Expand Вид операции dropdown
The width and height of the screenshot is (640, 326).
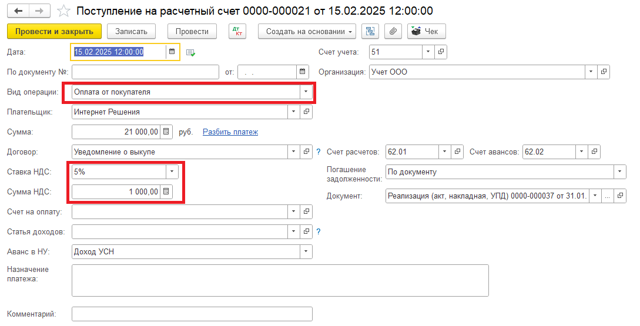coord(306,92)
